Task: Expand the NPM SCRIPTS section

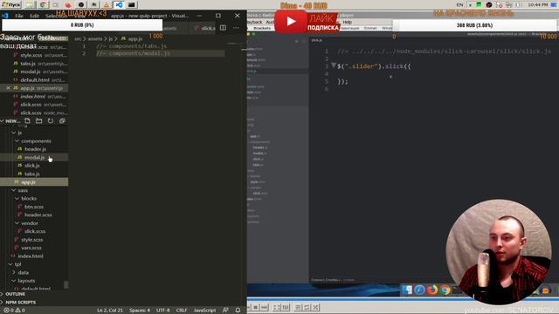Action: click(20, 303)
